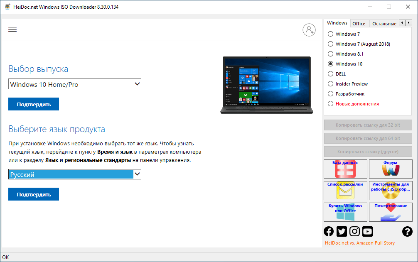Switch to the Остальные tab

[x=384, y=24]
